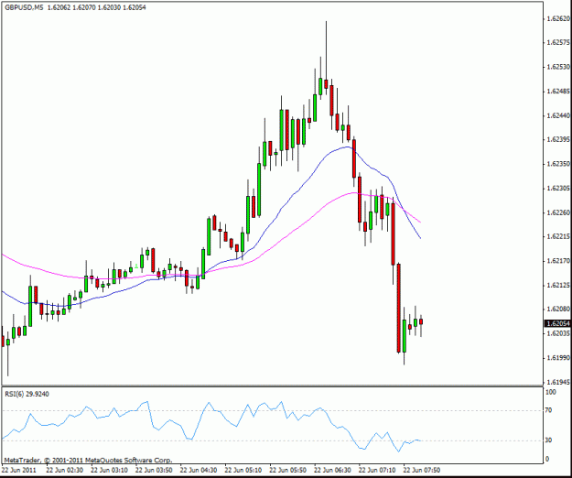Click the 1.61945 price axis label
The image size is (572, 478).
(558, 382)
